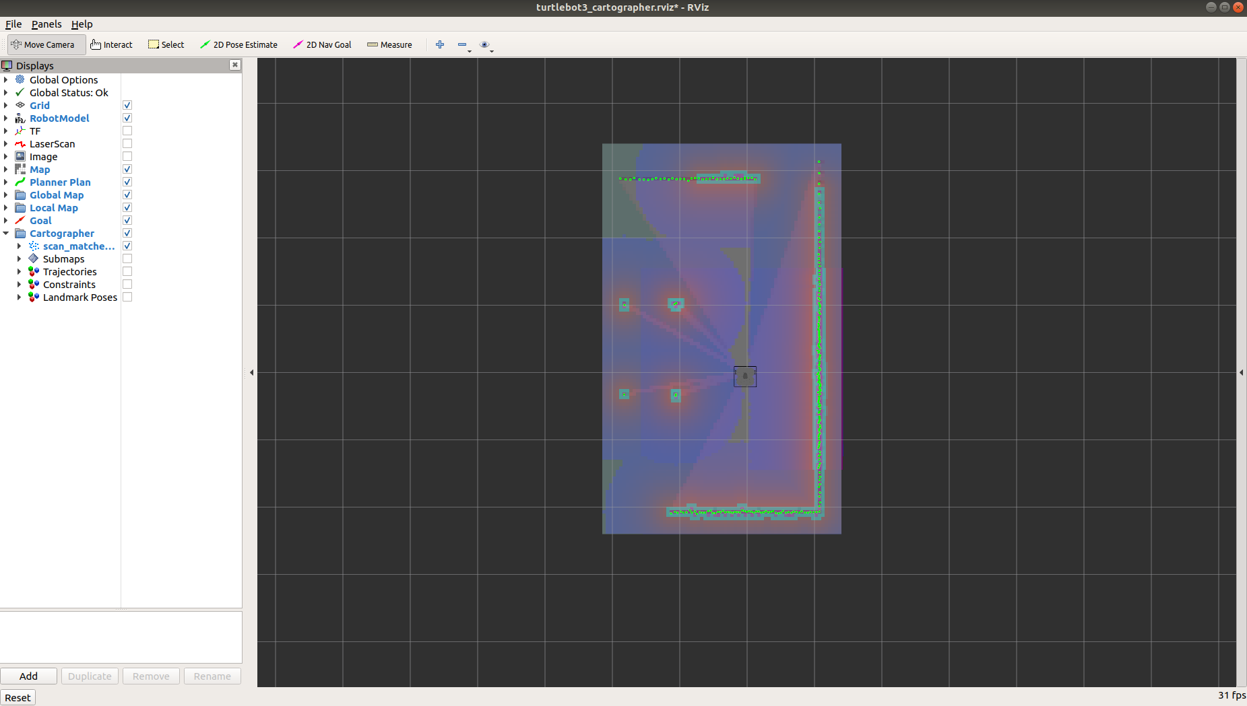Viewport: 1247px width, 706px height.
Task: Collapse the Displays panel via the side arrow
Action: pos(251,372)
